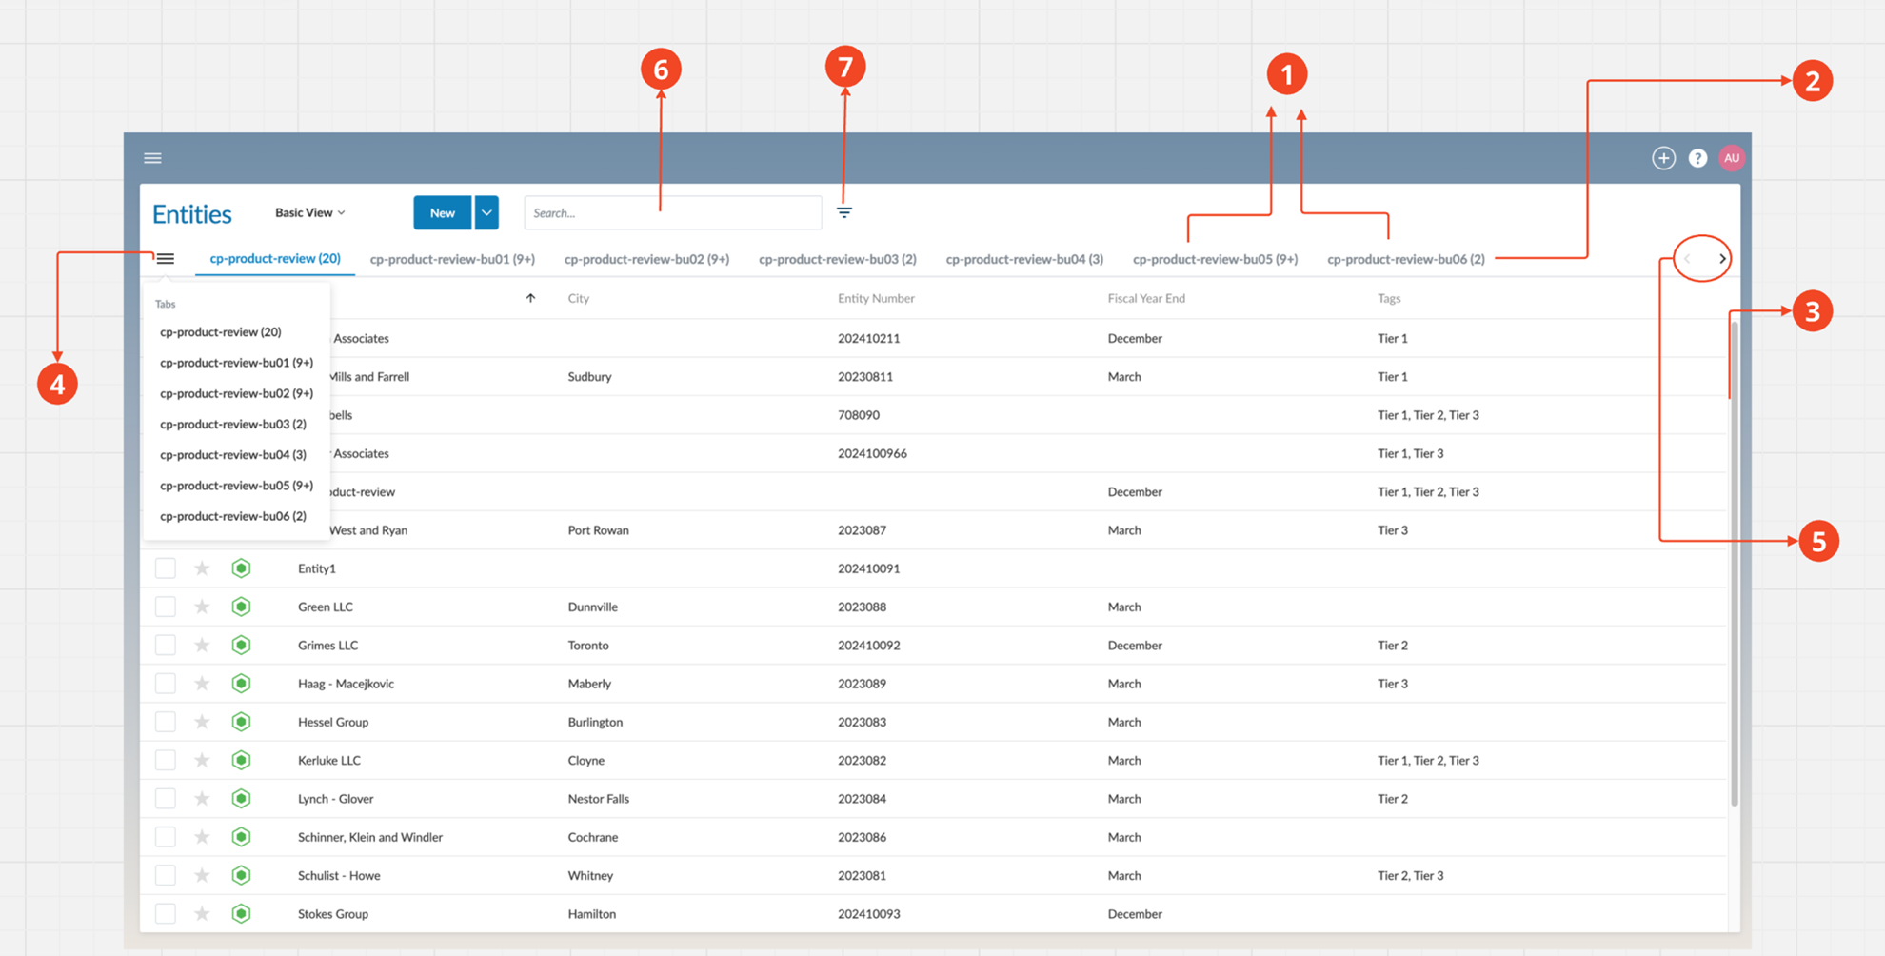Open the Kerluke LLC entity
The image size is (1885, 956).
click(328, 761)
